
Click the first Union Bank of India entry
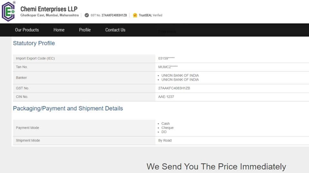pos(180,76)
